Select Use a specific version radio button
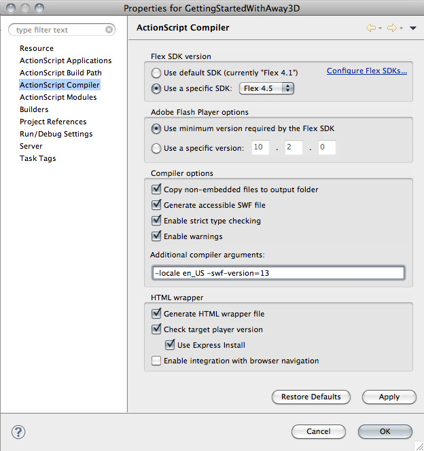The width and height of the screenshot is (424, 451). click(156, 148)
